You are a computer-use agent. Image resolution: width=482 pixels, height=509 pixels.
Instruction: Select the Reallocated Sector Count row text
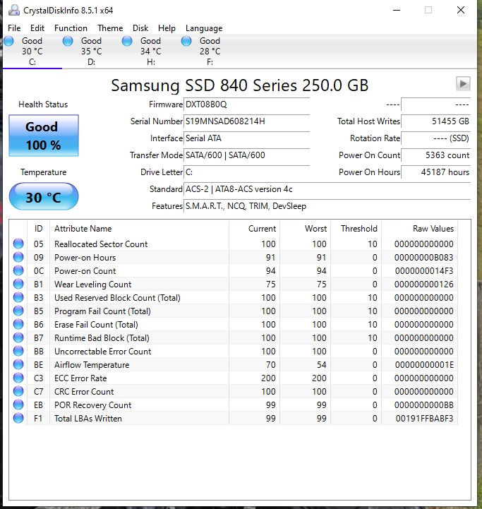click(101, 244)
